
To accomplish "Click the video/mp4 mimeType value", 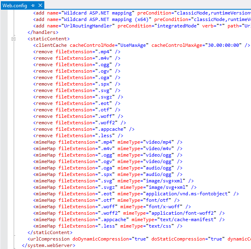I will point(163,142).
